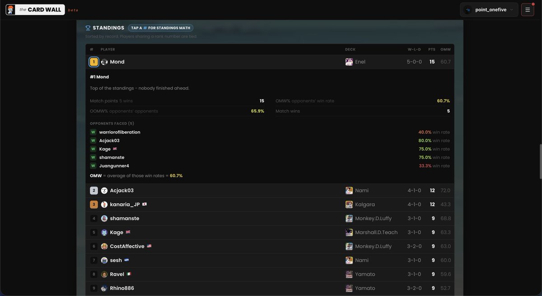542x296 pixels.
Task: Open opponent shamanste in the faced list
Action: pyautogui.click(x=112, y=157)
